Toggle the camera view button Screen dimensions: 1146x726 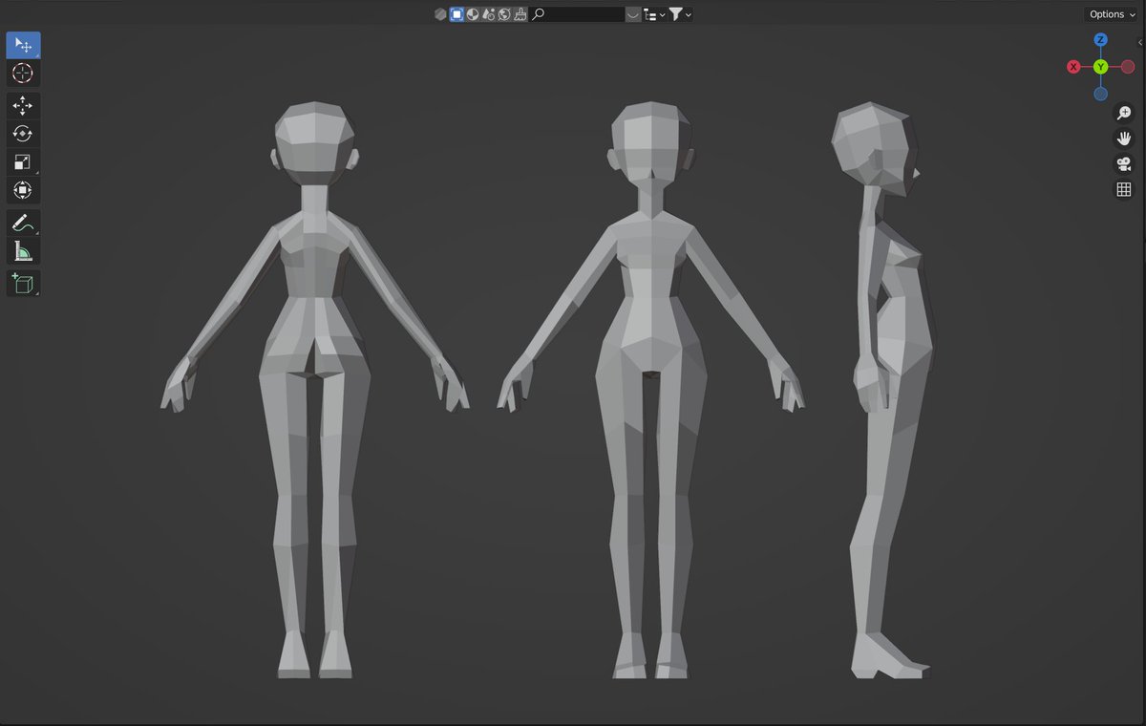click(x=1124, y=164)
